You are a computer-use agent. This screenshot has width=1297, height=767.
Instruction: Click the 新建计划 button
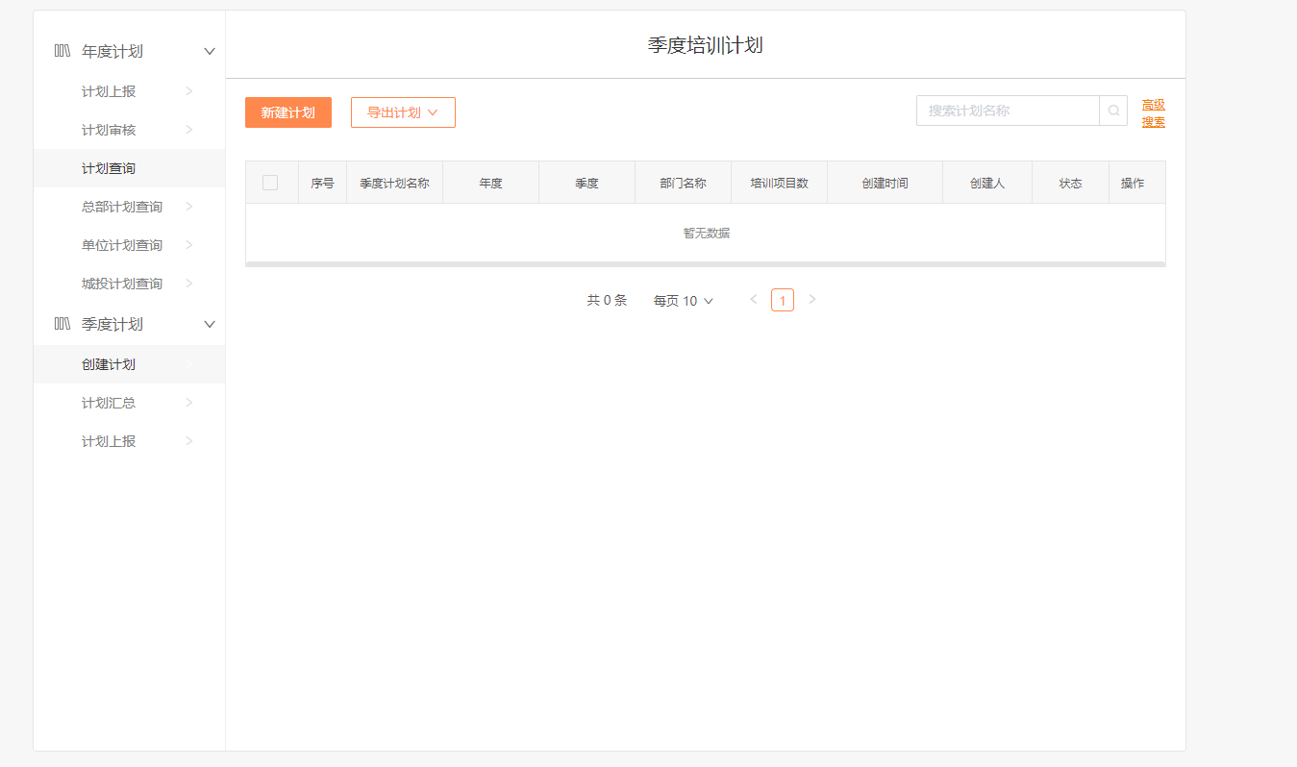(x=288, y=112)
